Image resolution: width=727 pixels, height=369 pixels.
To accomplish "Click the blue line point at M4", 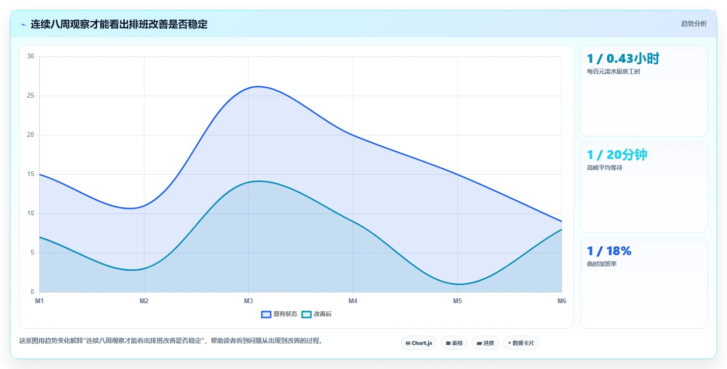I will (x=353, y=135).
